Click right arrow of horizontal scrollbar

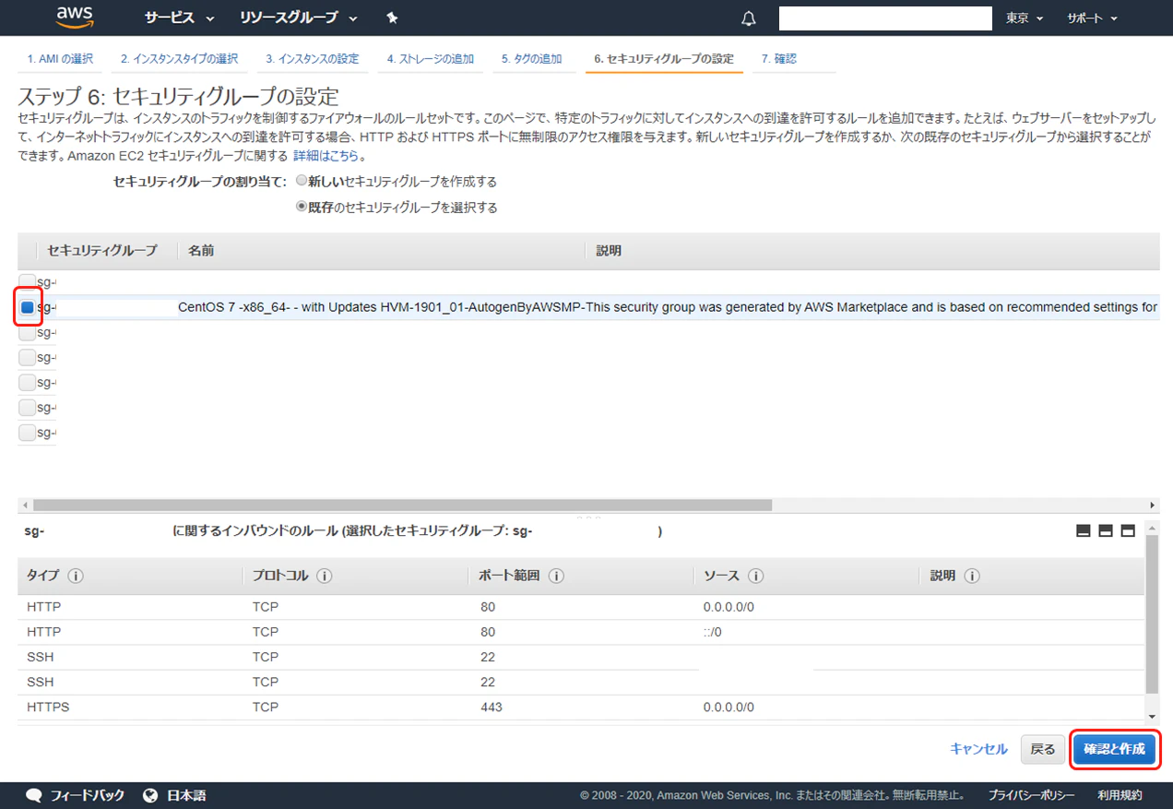click(x=1153, y=506)
